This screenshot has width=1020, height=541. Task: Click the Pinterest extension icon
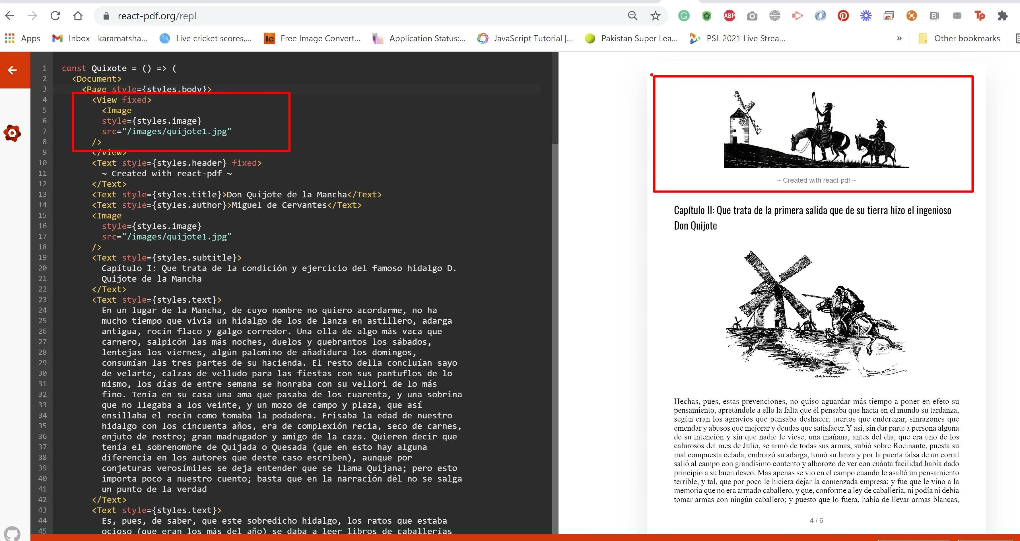843,16
